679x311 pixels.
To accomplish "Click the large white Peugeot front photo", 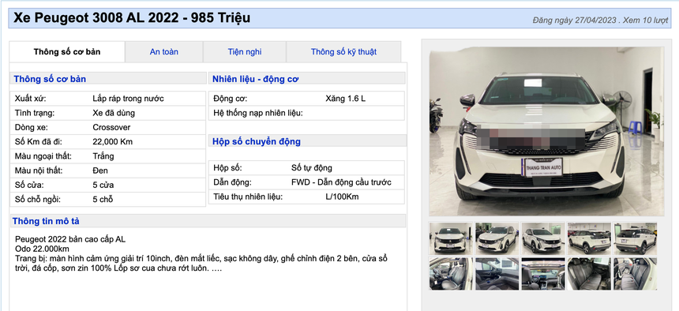I will tap(546, 131).
